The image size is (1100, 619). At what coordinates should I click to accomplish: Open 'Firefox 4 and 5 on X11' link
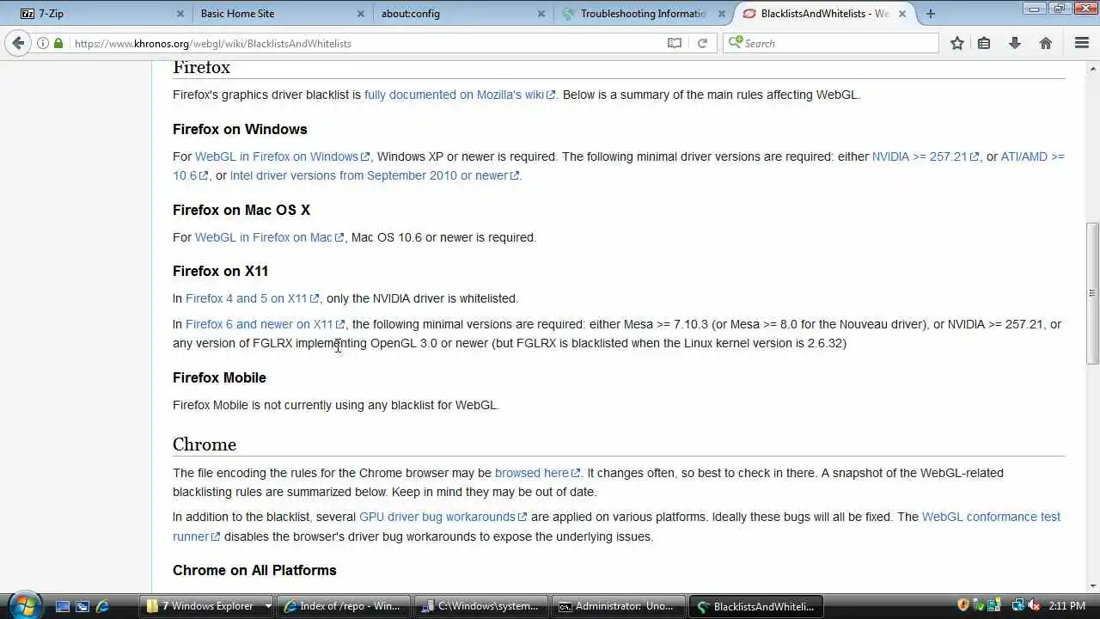click(252, 298)
